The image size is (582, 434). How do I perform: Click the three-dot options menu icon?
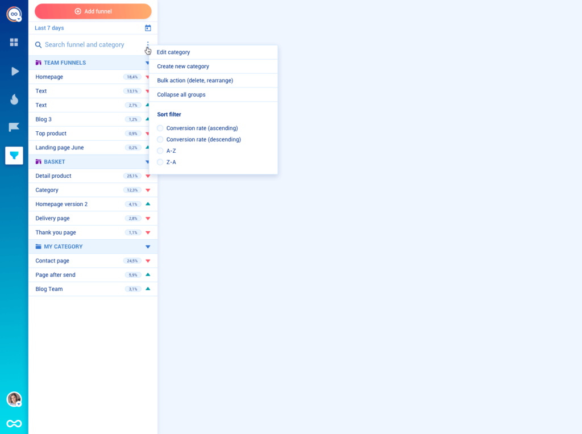pyautogui.click(x=148, y=45)
